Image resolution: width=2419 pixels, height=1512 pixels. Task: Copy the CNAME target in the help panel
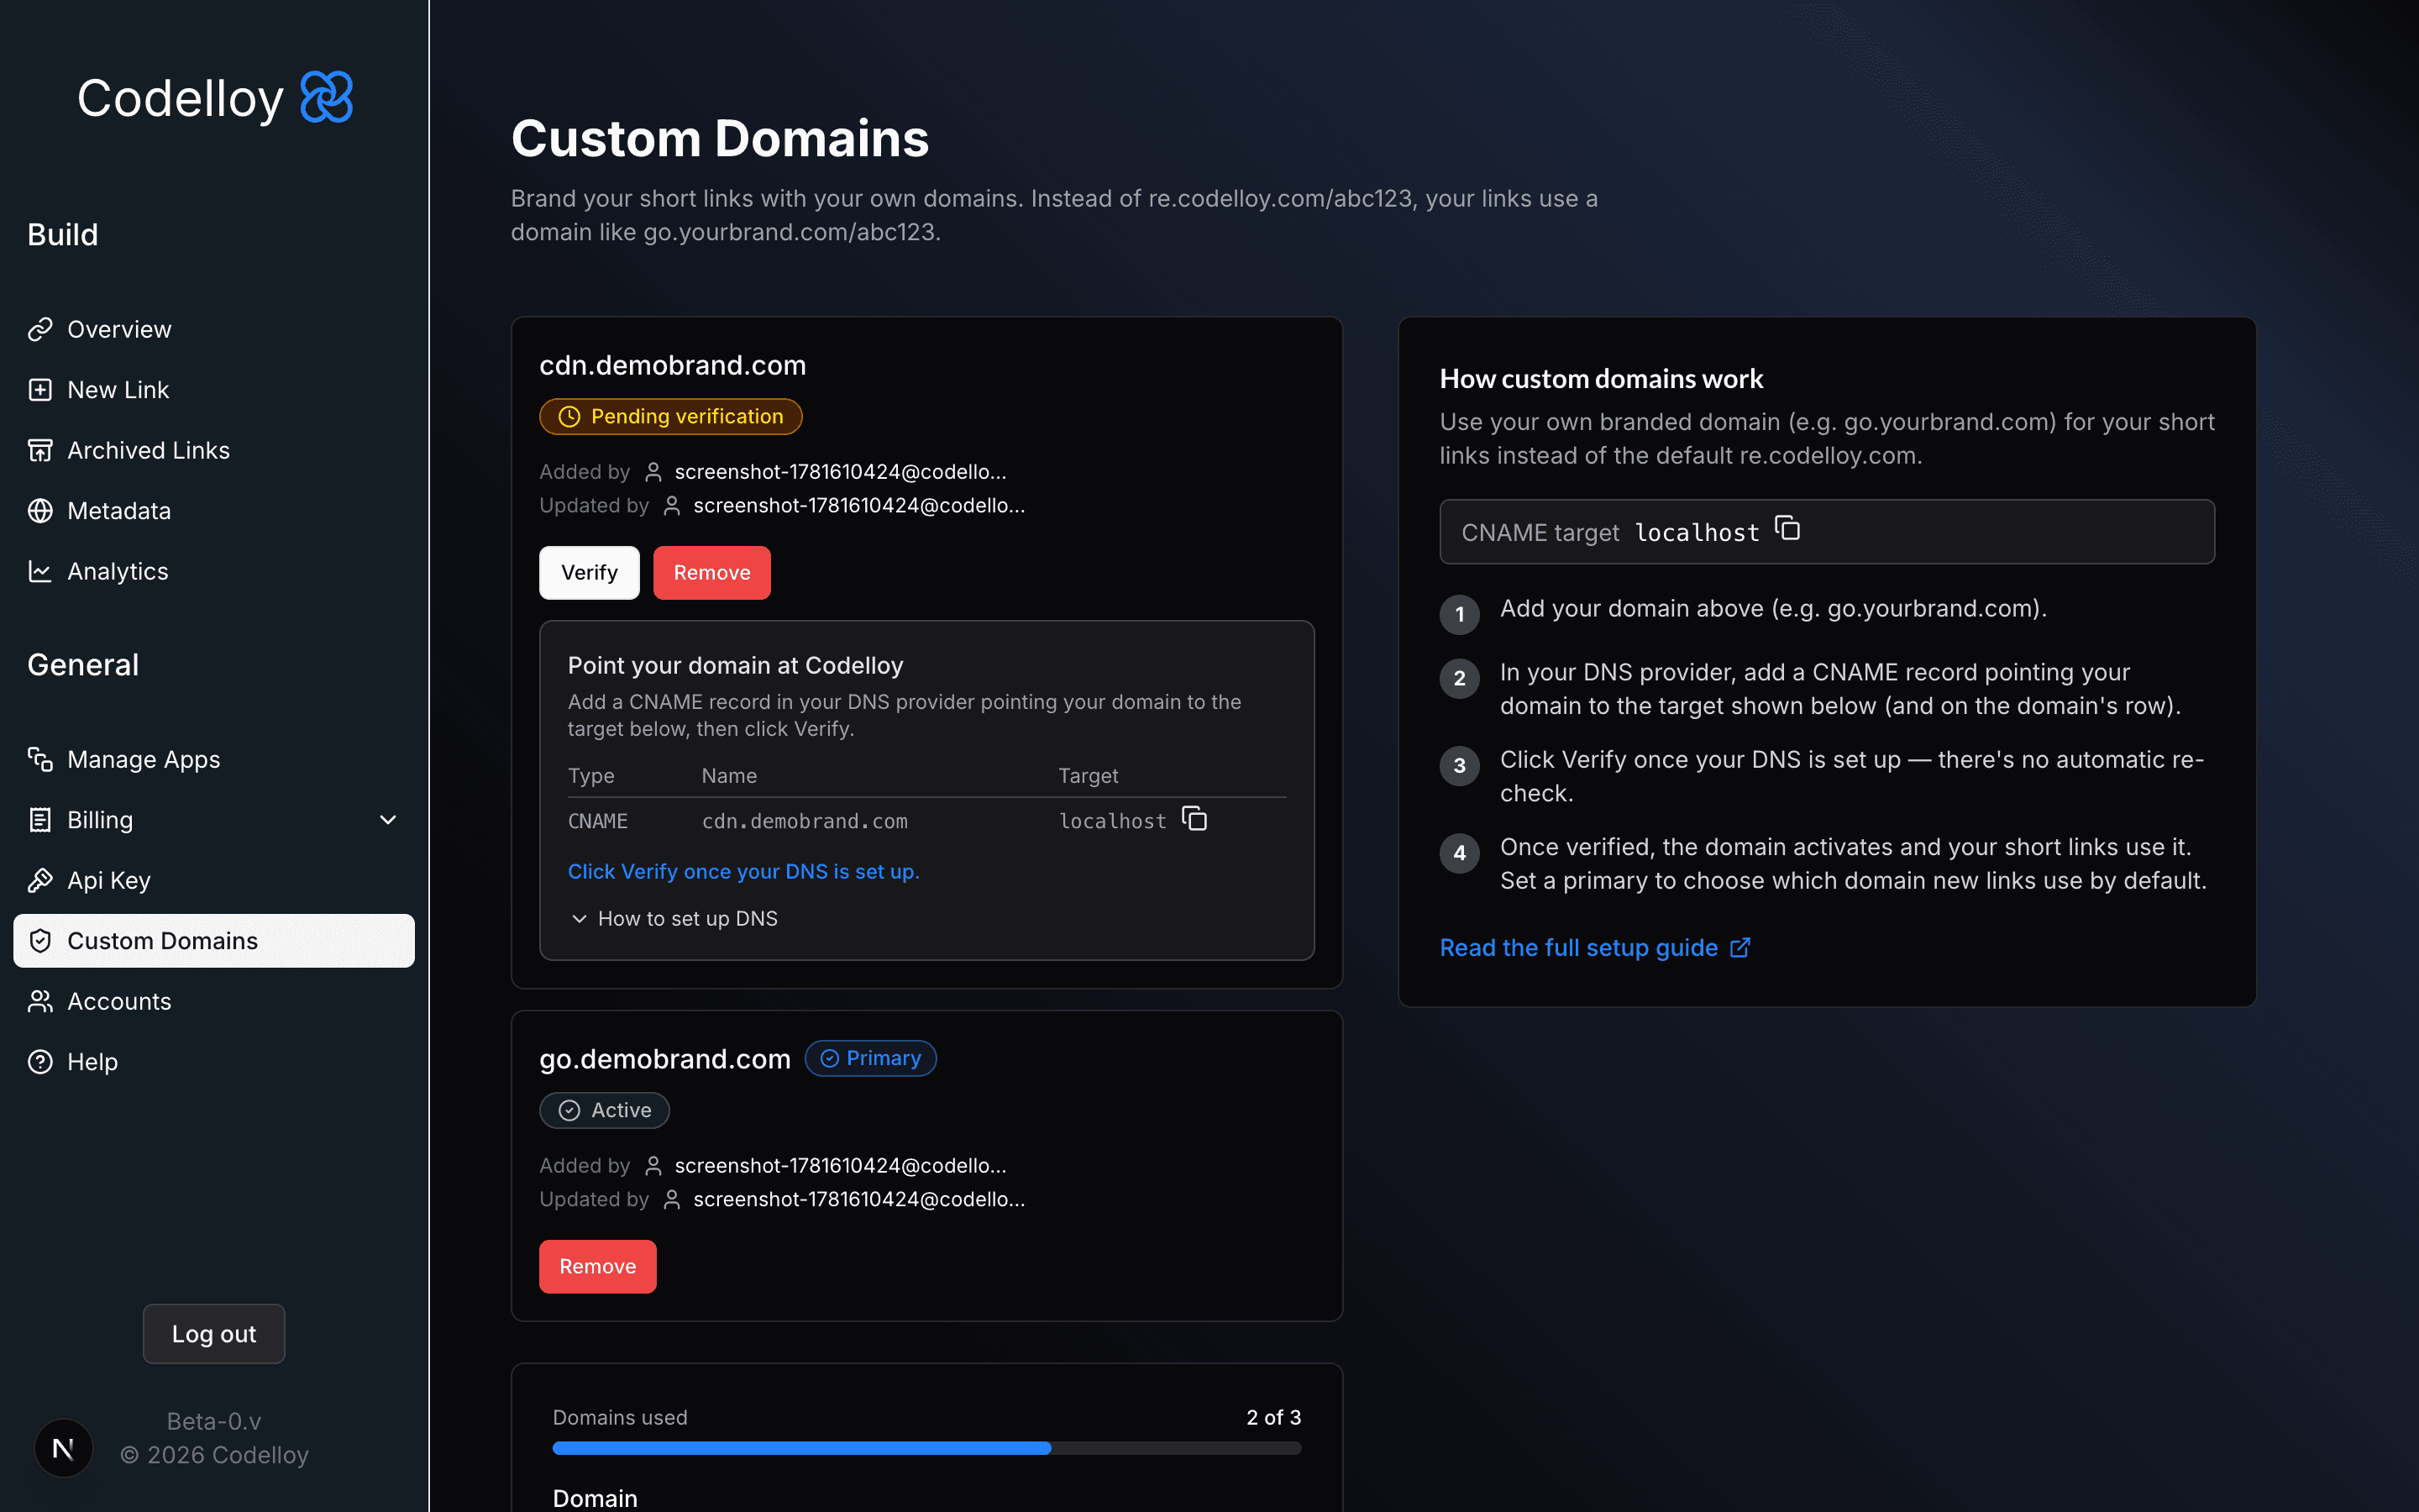pyautogui.click(x=1787, y=528)
